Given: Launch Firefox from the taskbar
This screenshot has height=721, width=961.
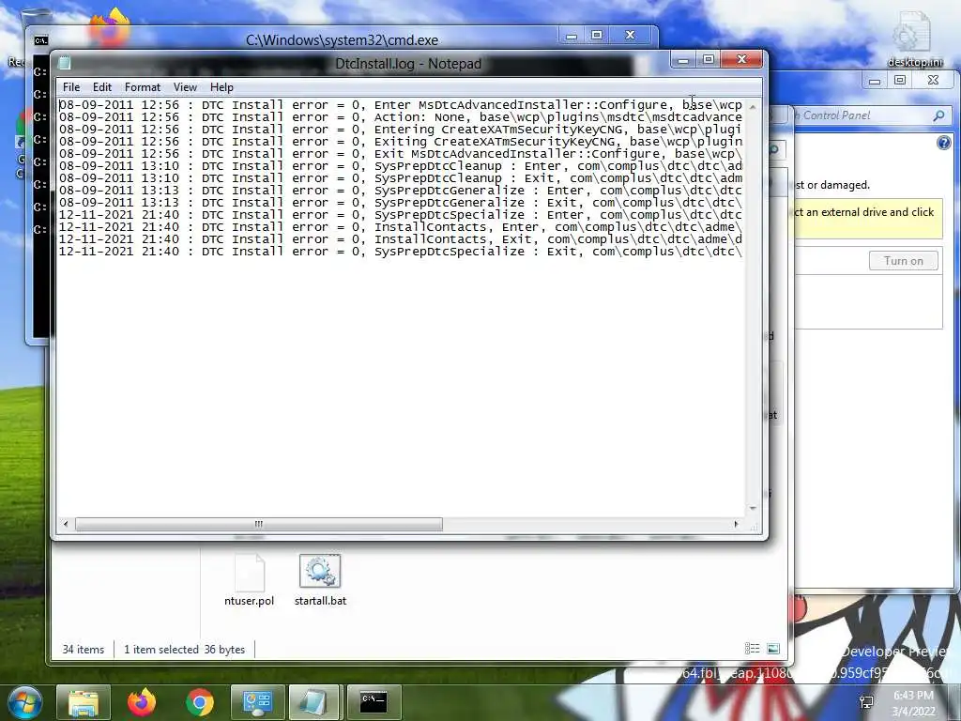Looking at the screenshot, I should point(142,702).
